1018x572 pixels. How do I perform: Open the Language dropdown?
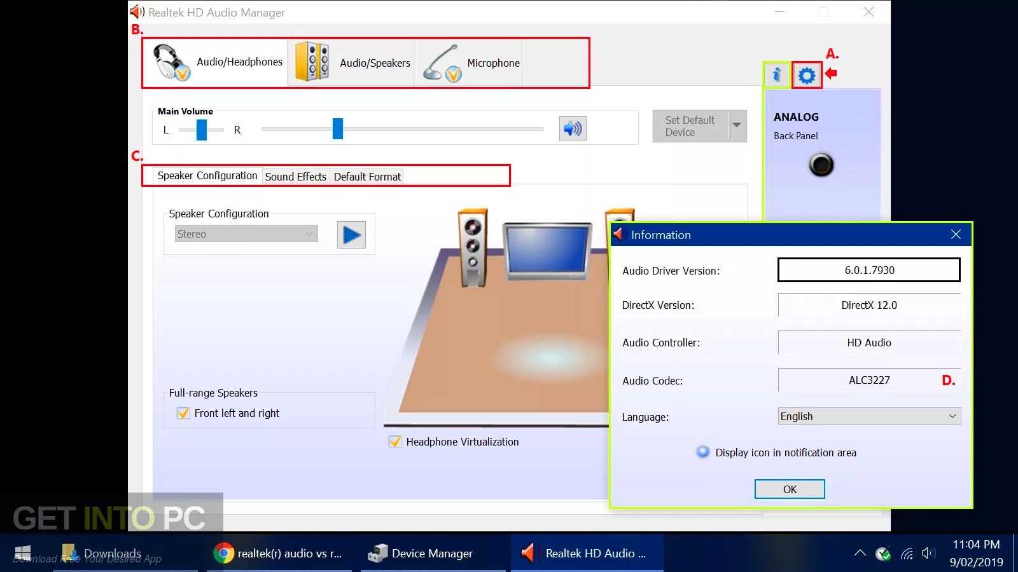point(869,416)
